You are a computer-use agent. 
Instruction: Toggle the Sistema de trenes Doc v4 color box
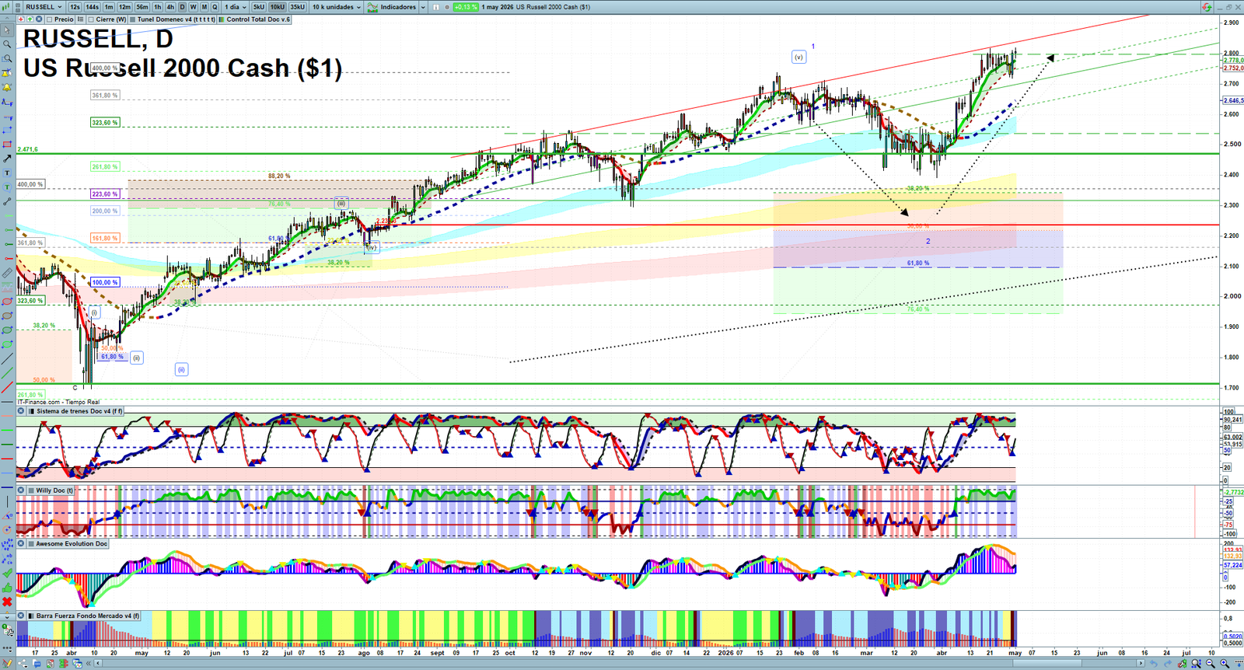click(x=31, y=411)
